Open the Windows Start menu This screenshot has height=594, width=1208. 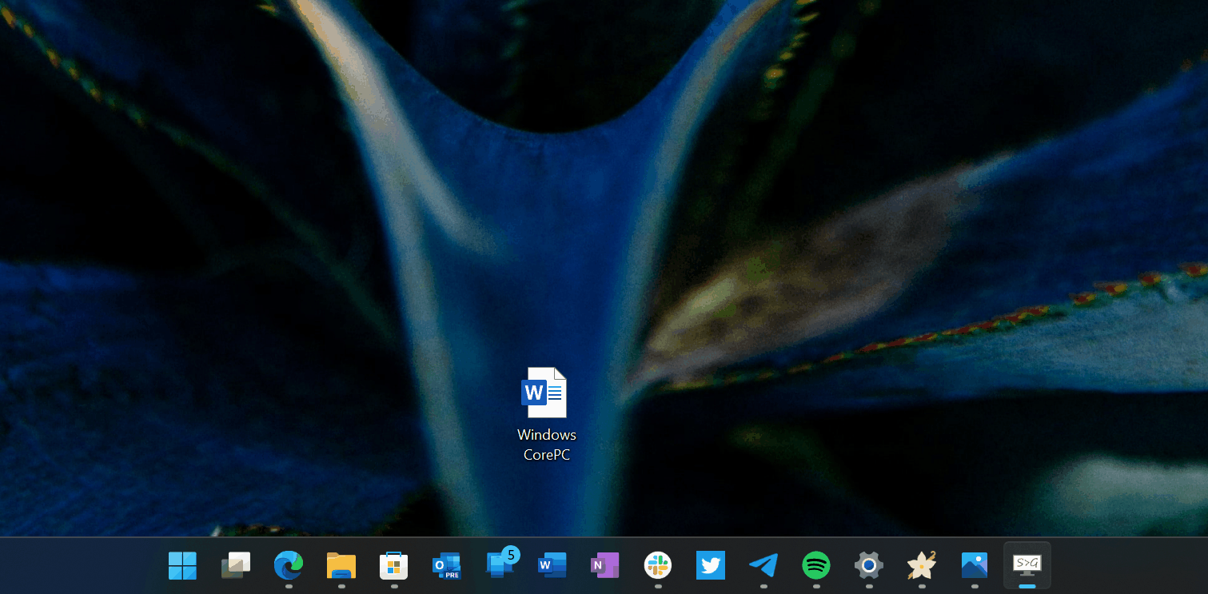(182, 566)
